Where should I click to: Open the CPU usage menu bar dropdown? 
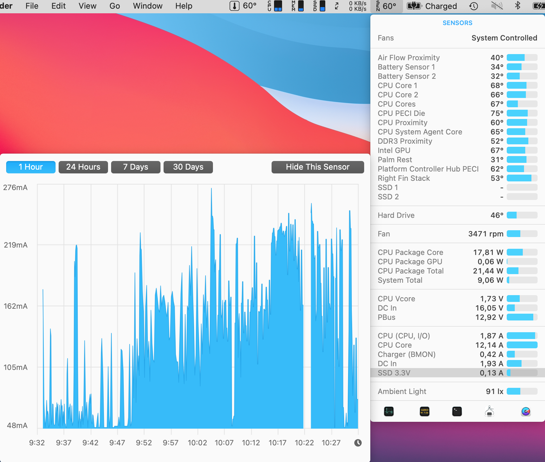pyautogui.click(x=274, y=6)
